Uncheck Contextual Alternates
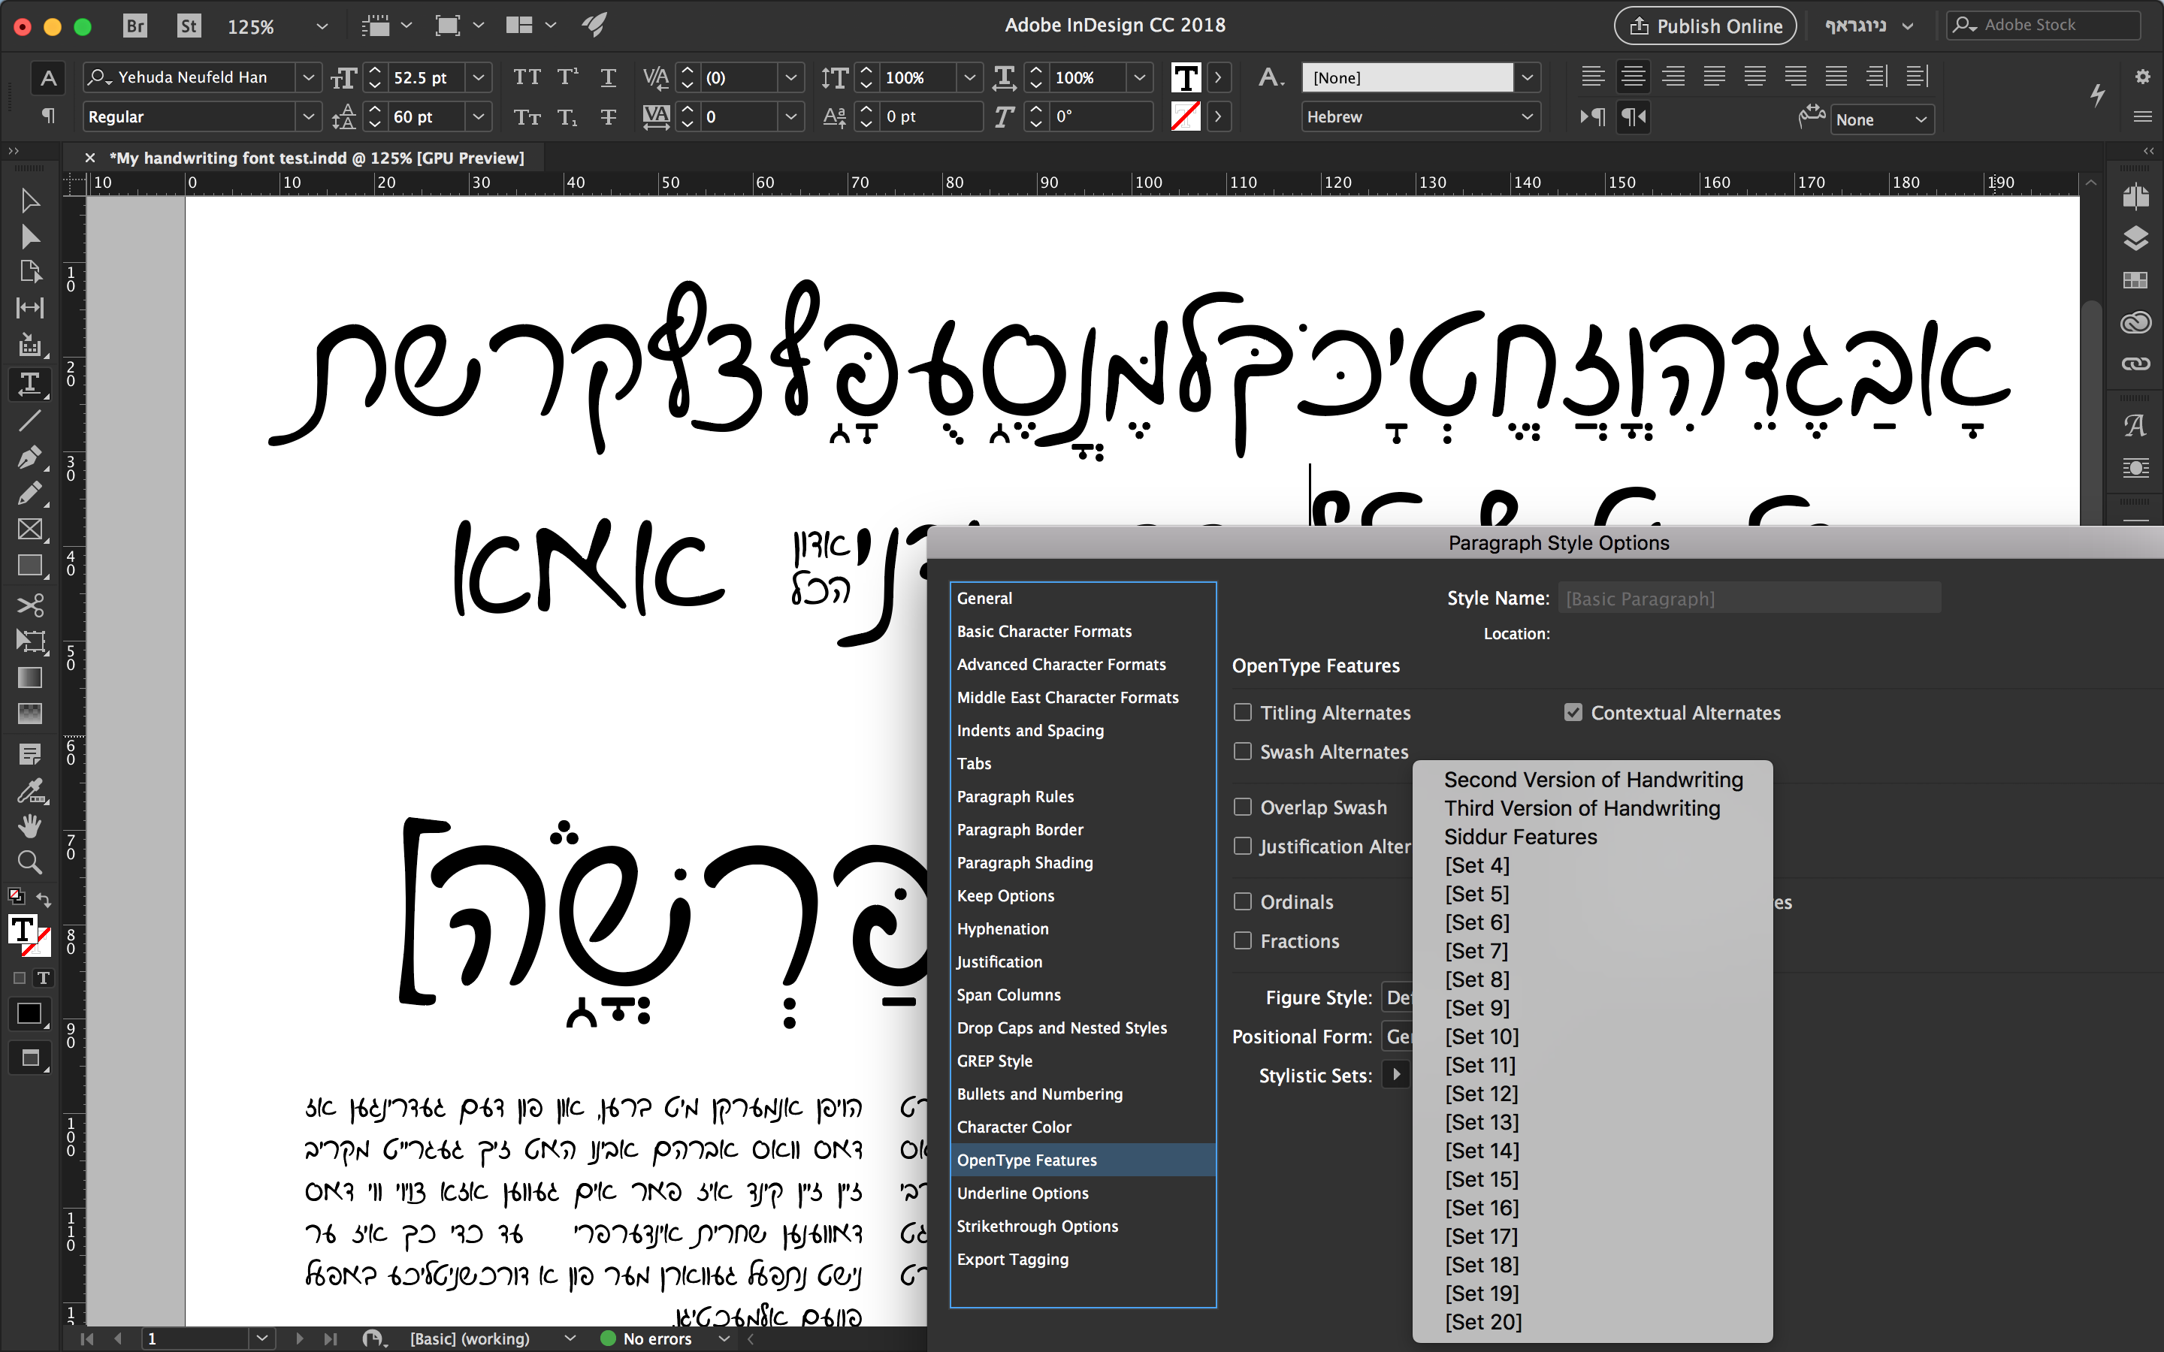Image resolution: width=2164 pixels, height=1352 pixels. point(1573,713)
